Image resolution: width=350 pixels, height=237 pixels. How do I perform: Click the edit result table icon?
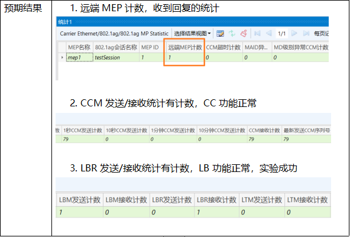tap(220, 34)
